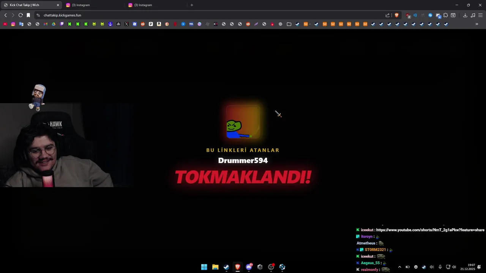Expand hidden bookmarks with double chevron

pyautogui.click(x=477, y=24)
